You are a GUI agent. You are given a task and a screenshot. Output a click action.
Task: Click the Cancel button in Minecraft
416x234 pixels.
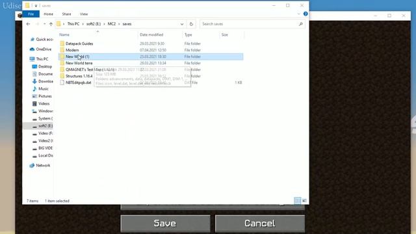pos(260,224)
